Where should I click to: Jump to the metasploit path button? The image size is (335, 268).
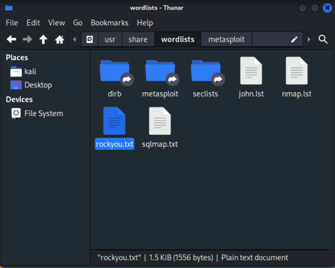pyautogui.click(x=226, y=39)
